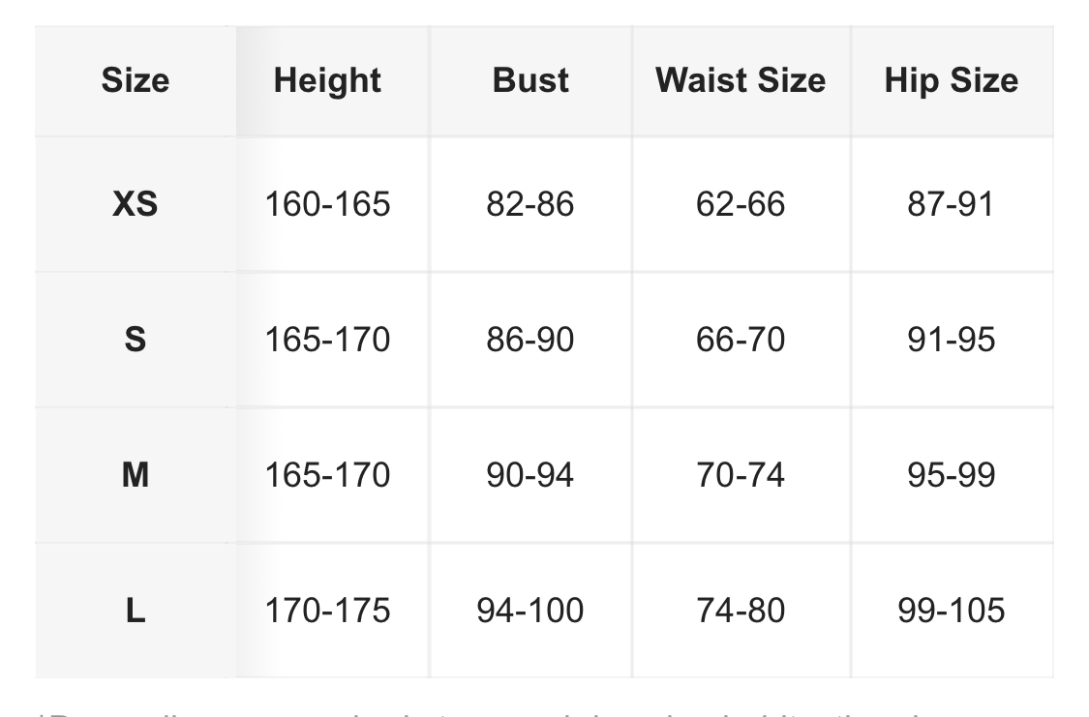Click the Bust column header
Viewport: 1089px width, 717px height.
tap(530, 80)
